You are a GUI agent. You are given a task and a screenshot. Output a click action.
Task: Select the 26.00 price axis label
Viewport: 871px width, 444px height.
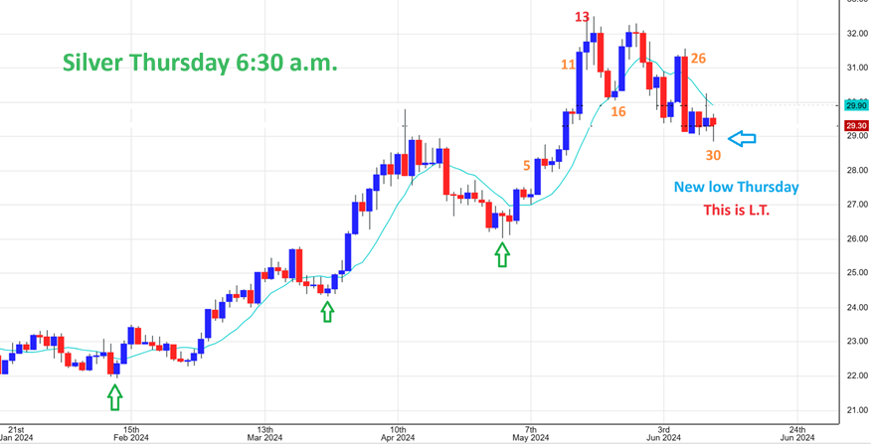point(856,239)
